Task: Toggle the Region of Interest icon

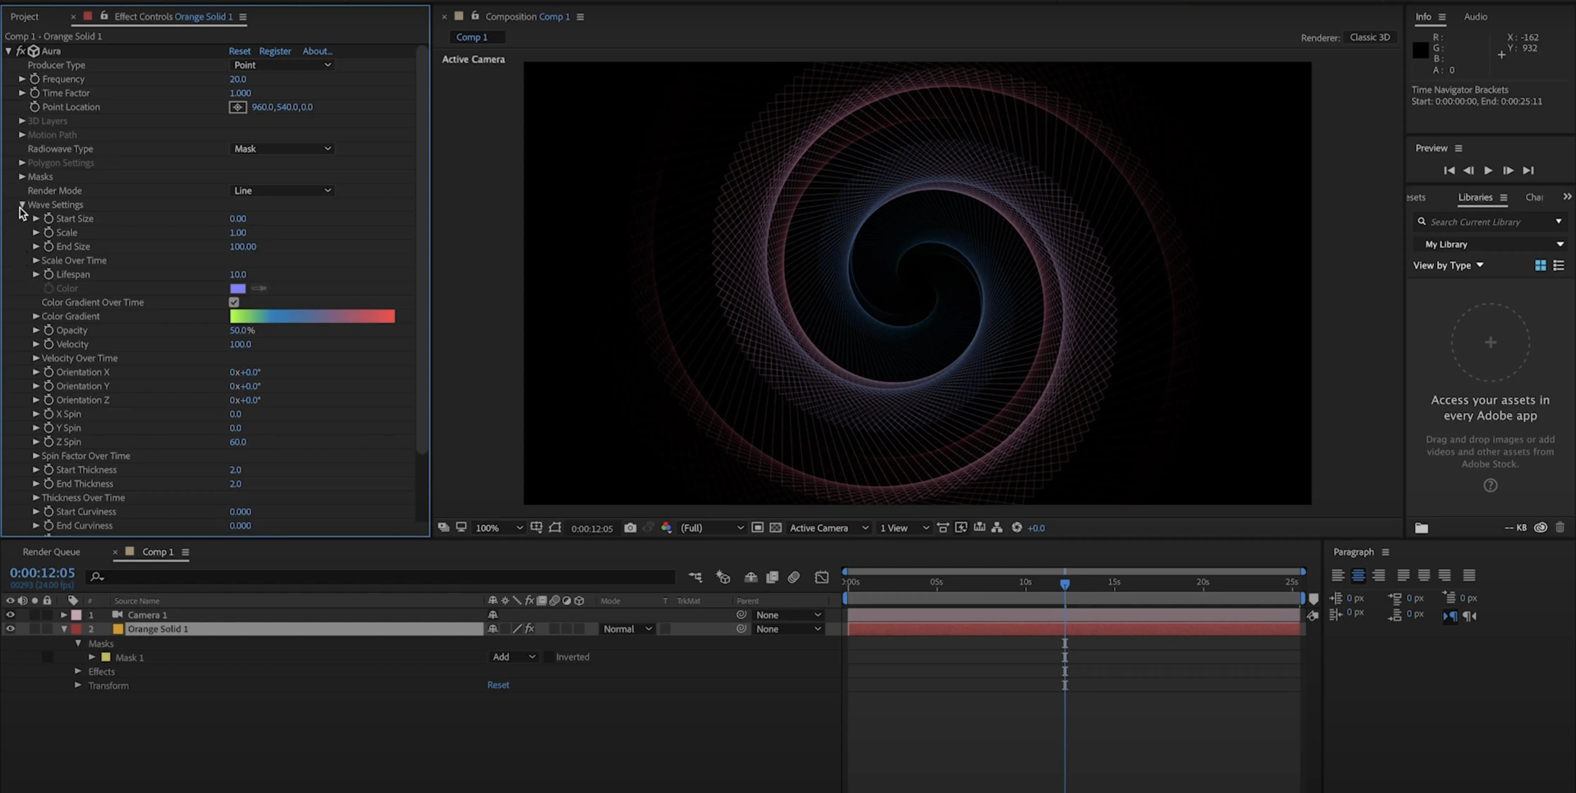Action: (757, 527)
